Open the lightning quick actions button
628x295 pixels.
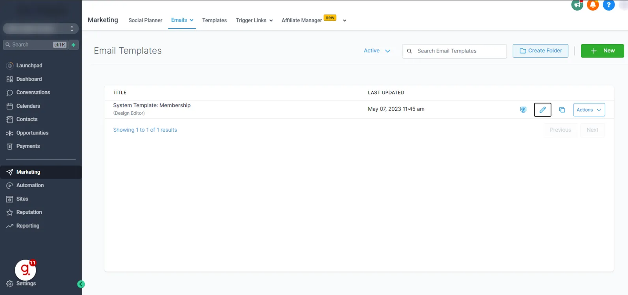click(73, 45)
